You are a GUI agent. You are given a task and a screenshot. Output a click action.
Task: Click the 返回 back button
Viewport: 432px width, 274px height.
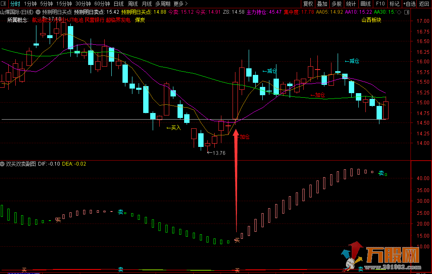coord(424,4)
